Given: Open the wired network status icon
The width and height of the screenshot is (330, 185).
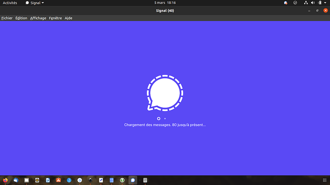Looking at the screenshot, I should pyautogui.click(x=306, y=3).
